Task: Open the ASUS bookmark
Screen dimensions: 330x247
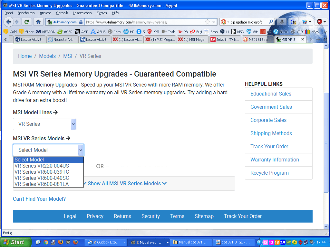Action: click(x=98, y=32)
